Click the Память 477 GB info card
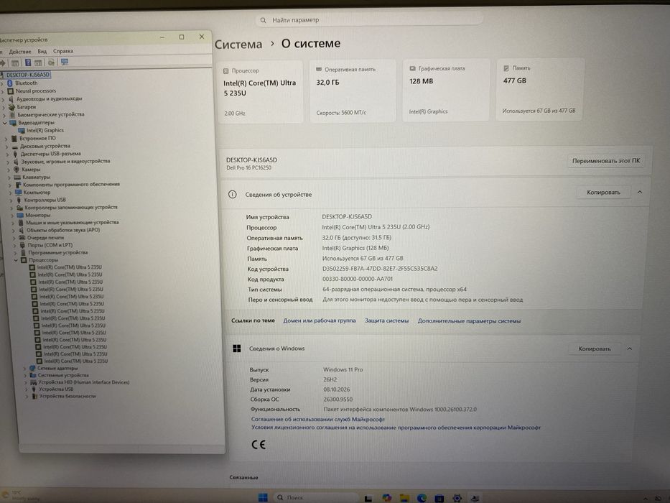 [540, 89]
